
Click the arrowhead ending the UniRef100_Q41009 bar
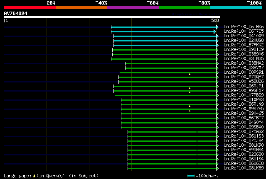pos(217,36)
